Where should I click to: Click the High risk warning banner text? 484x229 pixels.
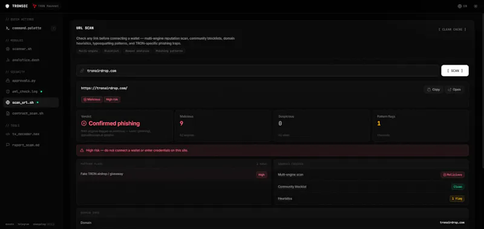[x=137, y=150]
